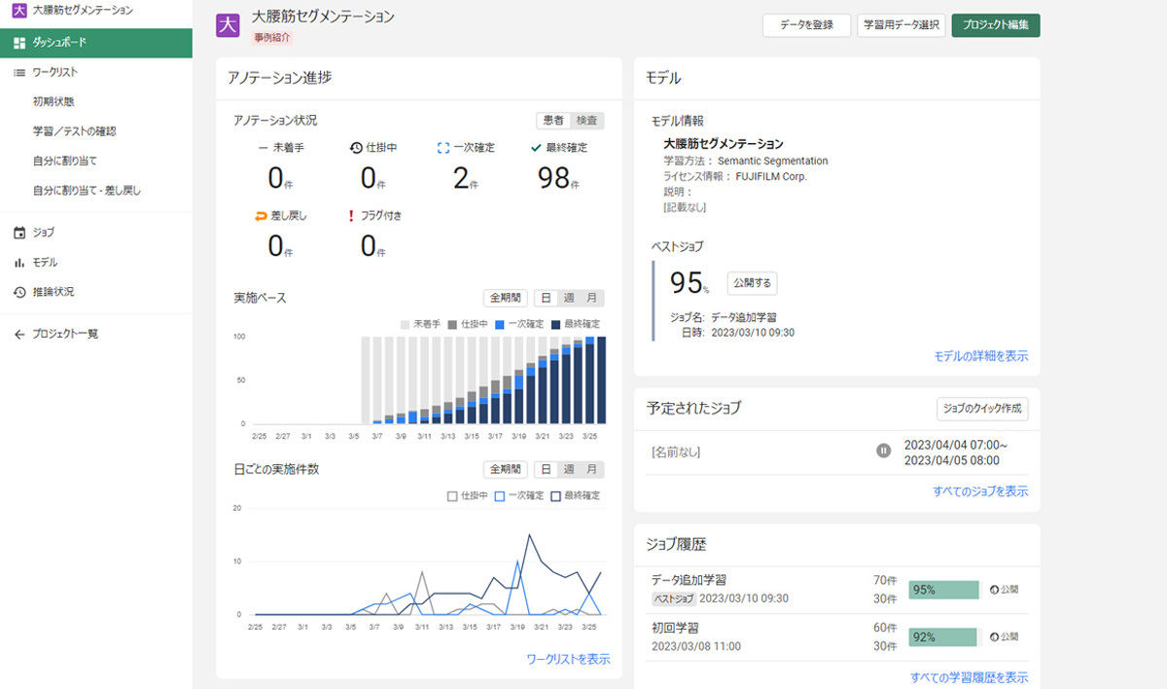
Task: Toggle 最終確定 series checkbox in daily chart legend
Action: coord(556,495)
